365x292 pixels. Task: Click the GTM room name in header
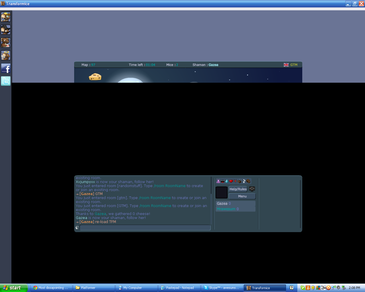coord(294,65)
